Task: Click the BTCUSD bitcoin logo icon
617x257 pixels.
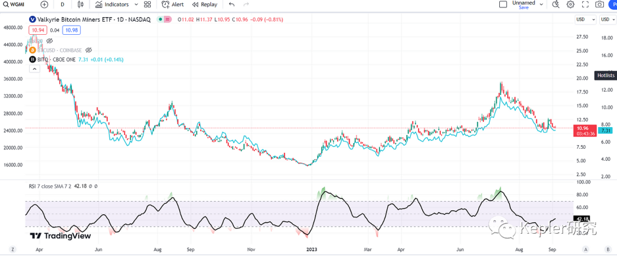Action: (x=32, y=50)
